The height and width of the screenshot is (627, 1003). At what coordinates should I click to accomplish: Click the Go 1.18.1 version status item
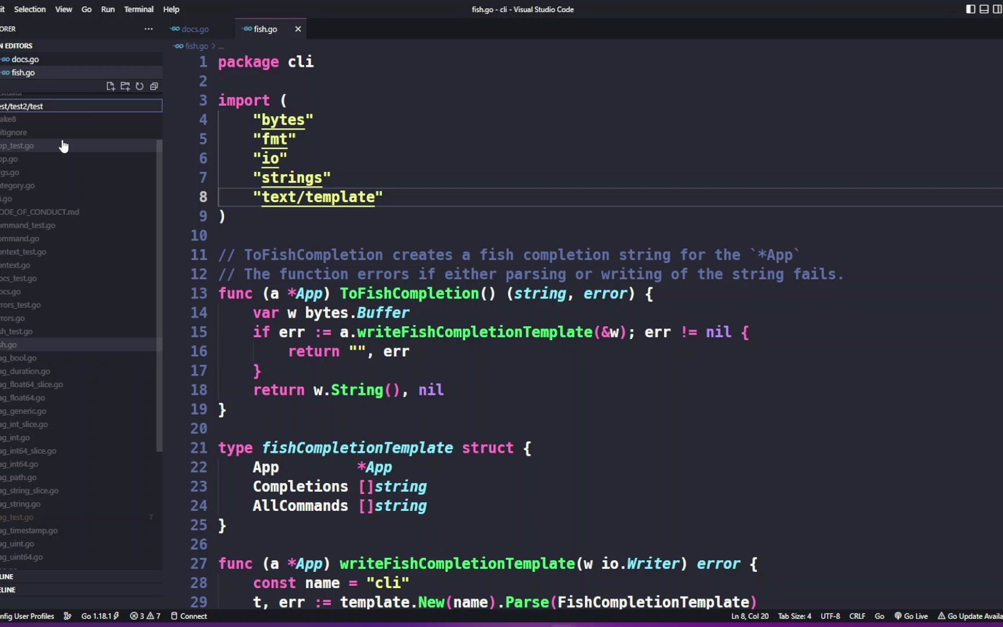click(x=100, y=616)
